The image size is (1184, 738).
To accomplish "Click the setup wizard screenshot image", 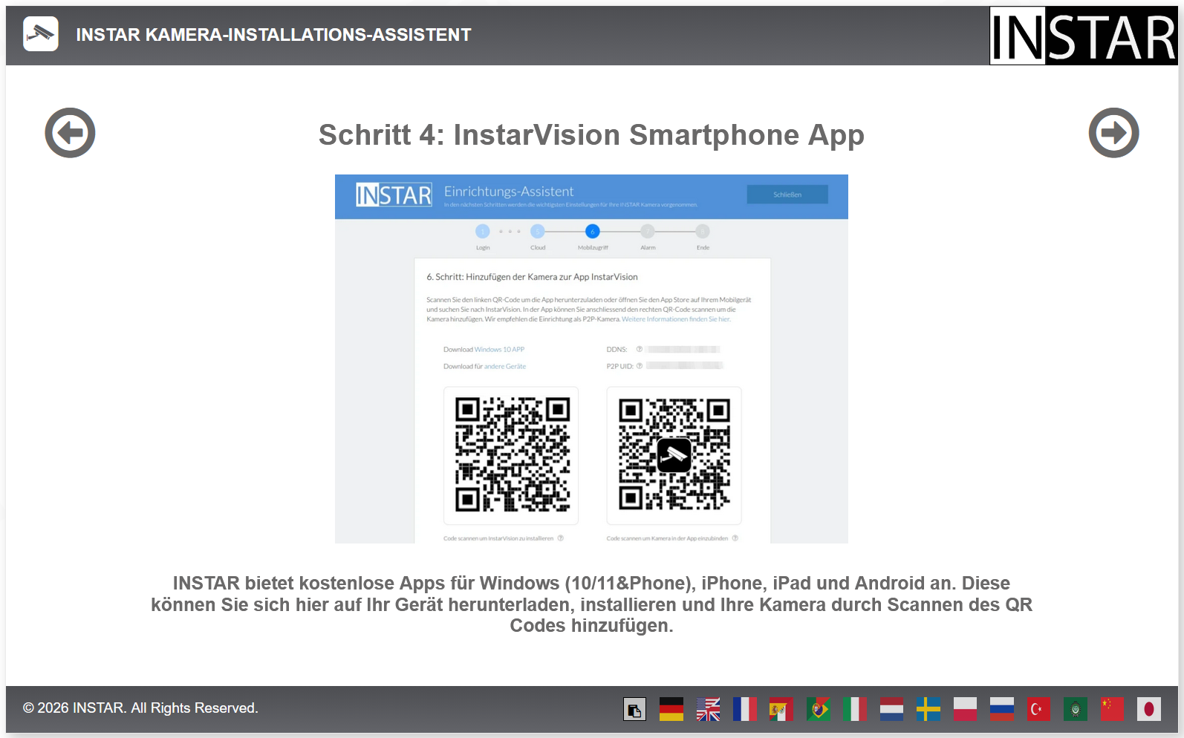I will click(x=591, y=359).
